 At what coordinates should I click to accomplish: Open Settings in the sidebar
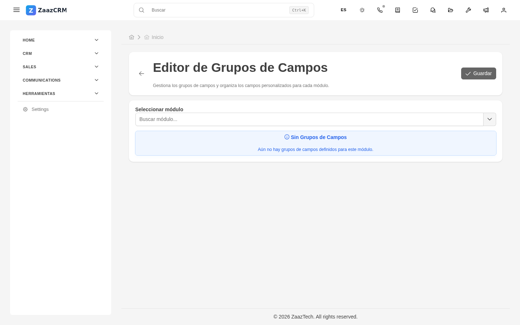[61, 109]
